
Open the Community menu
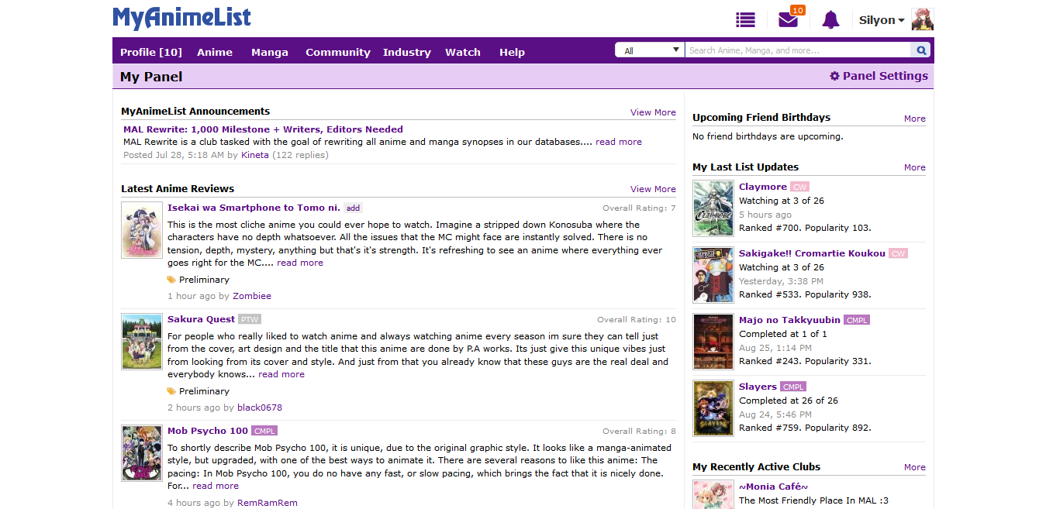click(338, 52)
